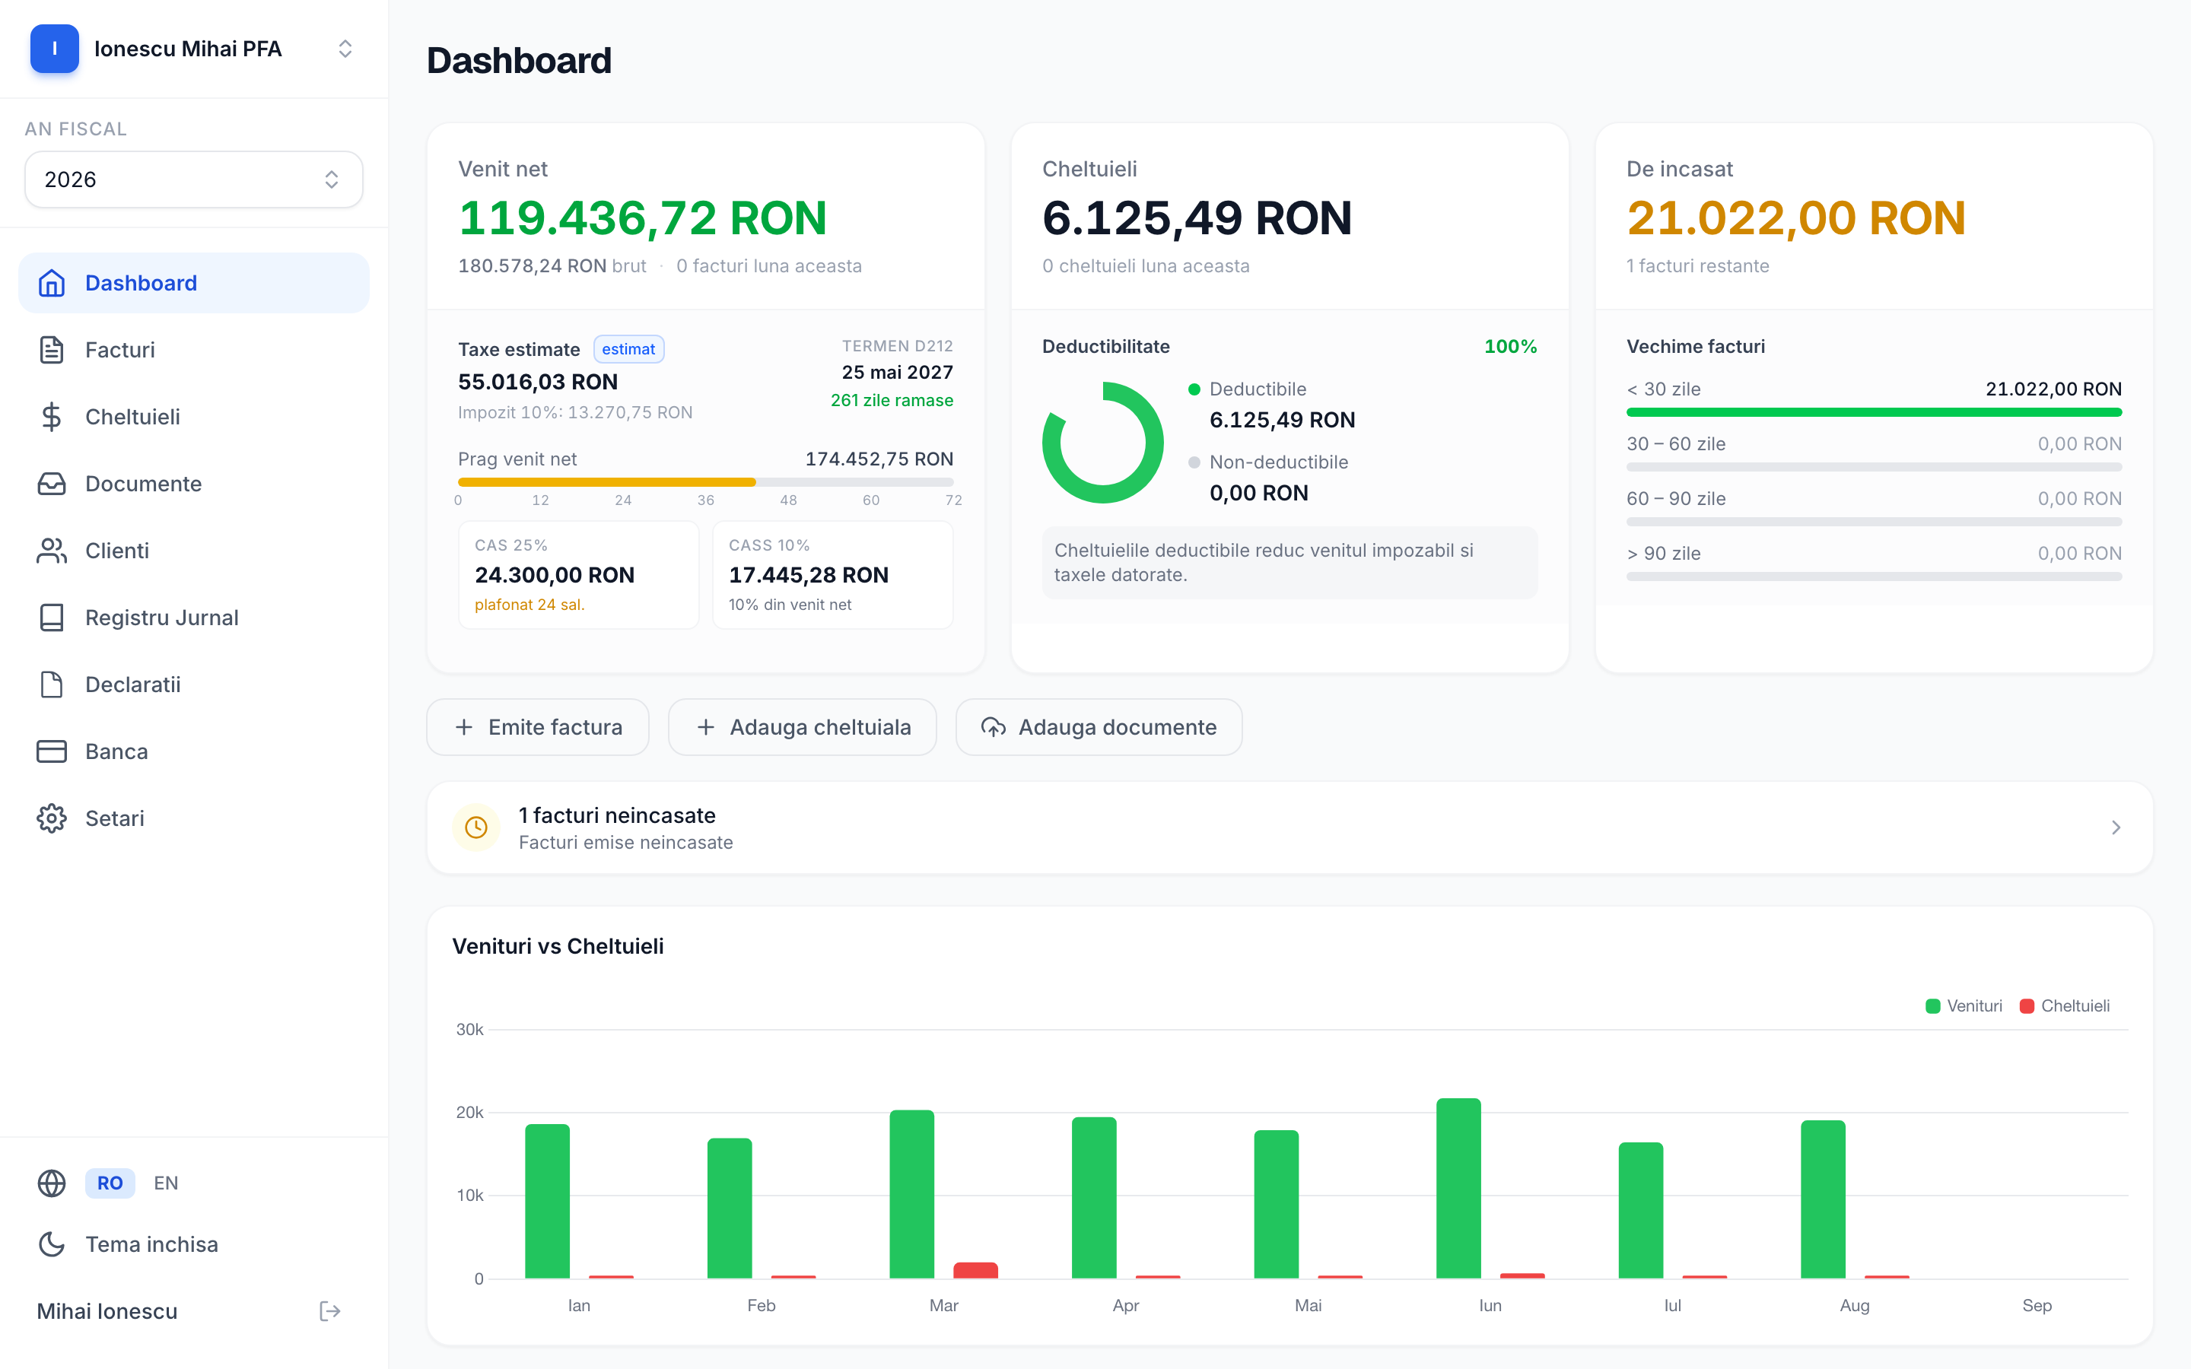Open the Ionescu Mihai PFA company switcher
The image size is (2191, 1369).
pos(194,49)
